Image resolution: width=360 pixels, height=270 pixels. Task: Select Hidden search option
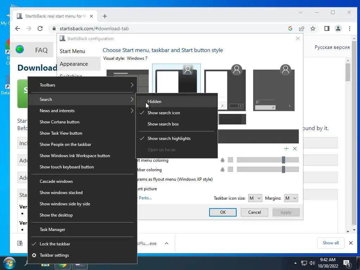click(176, 102)
